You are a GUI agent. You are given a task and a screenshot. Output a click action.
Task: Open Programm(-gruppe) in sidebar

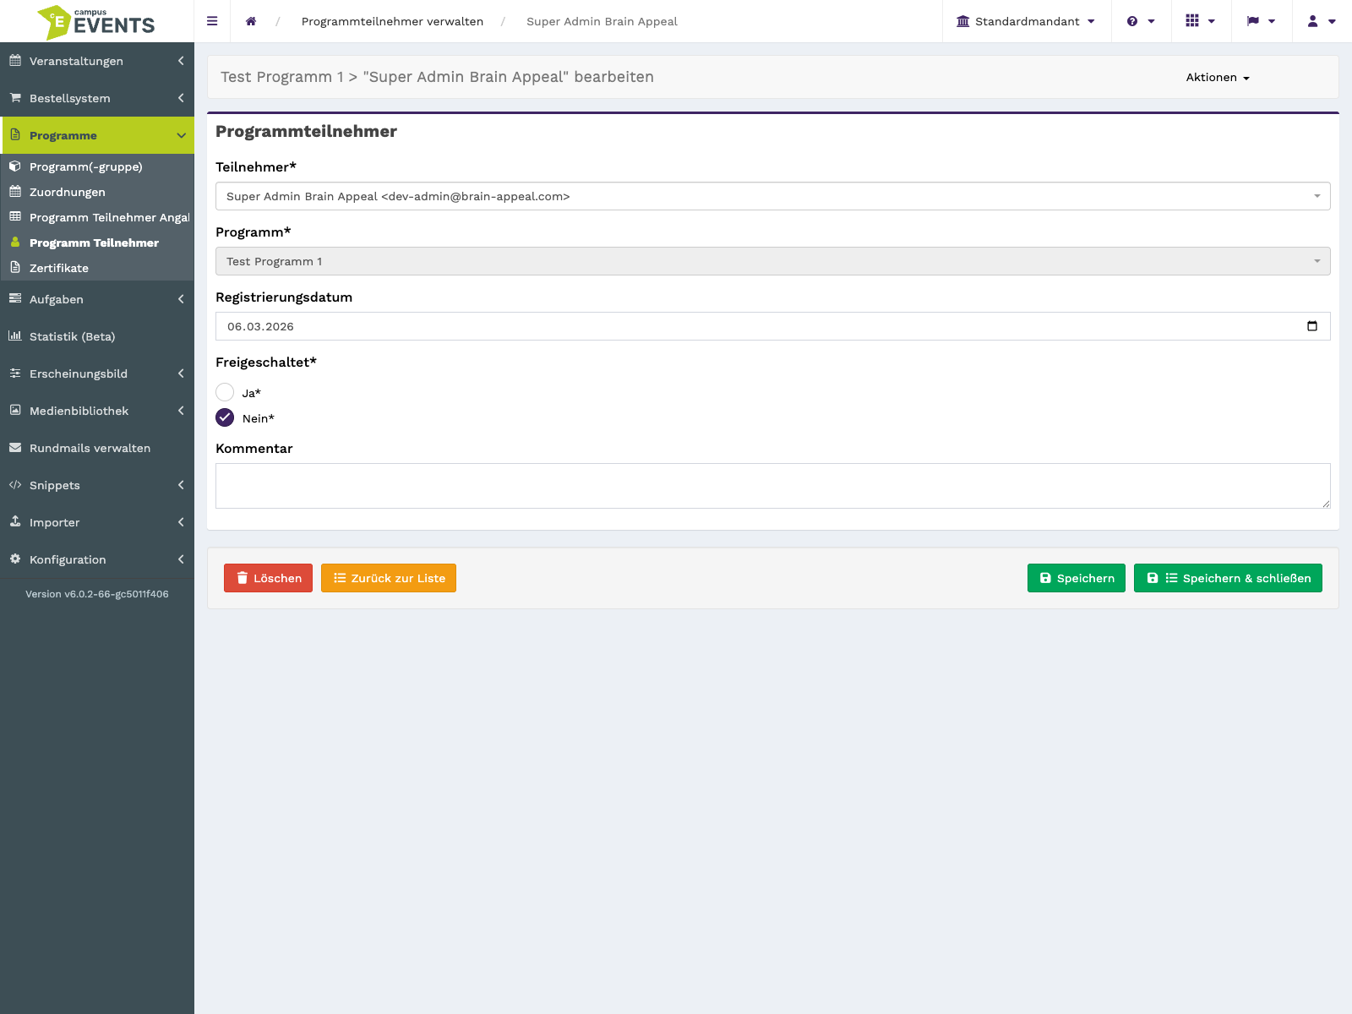coord(97,166)
